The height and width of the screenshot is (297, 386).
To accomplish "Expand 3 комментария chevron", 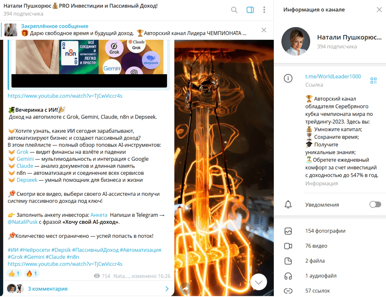I will (x=167, y=289).
